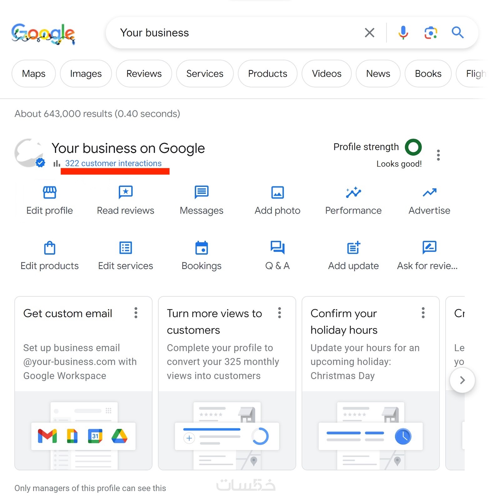Click the Add update icon

pos(353,248)
